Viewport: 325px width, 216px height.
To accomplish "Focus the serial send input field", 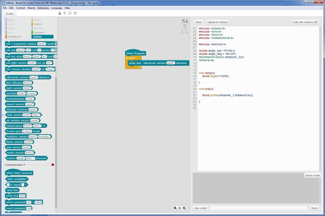I will click(x=259, y=208).
